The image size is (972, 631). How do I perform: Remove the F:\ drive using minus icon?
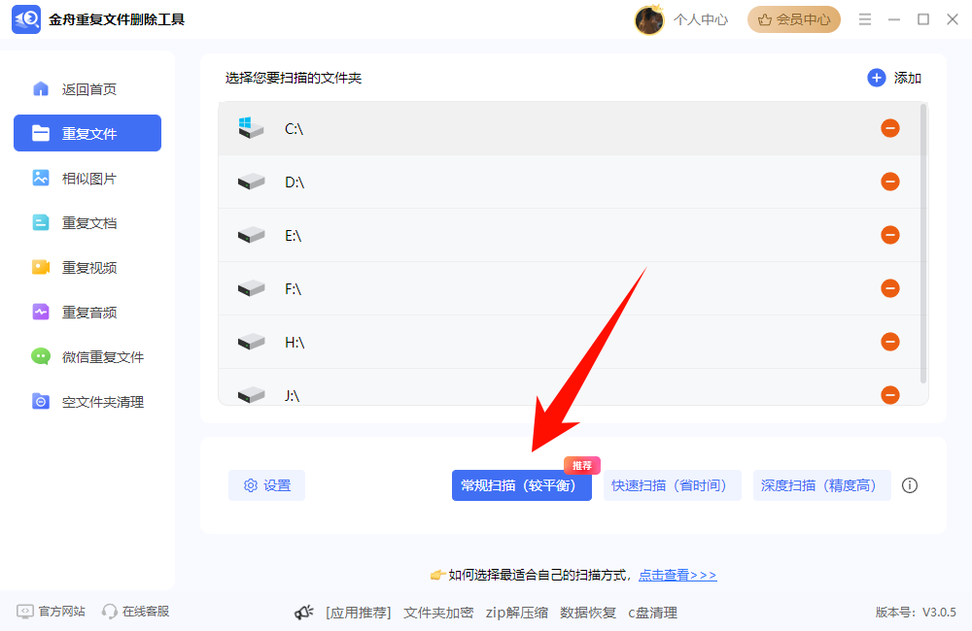[889, 288]
